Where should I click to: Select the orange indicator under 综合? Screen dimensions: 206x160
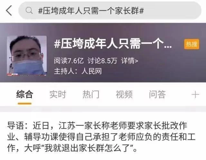click(x=24, y=104)
